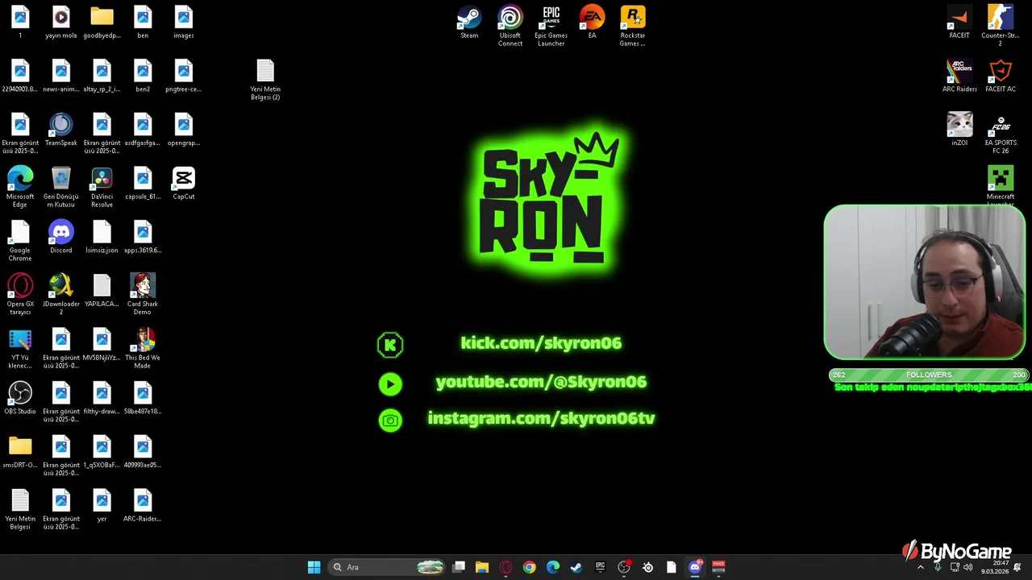Select the Counter-Strike 2 desktop icon
The image size is (1032, 580).
coord(1001,27)
